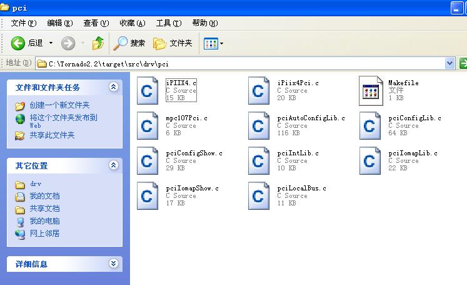467x285 pixels.
Task: Click the Makefile name label
Action: coord(404,83)
